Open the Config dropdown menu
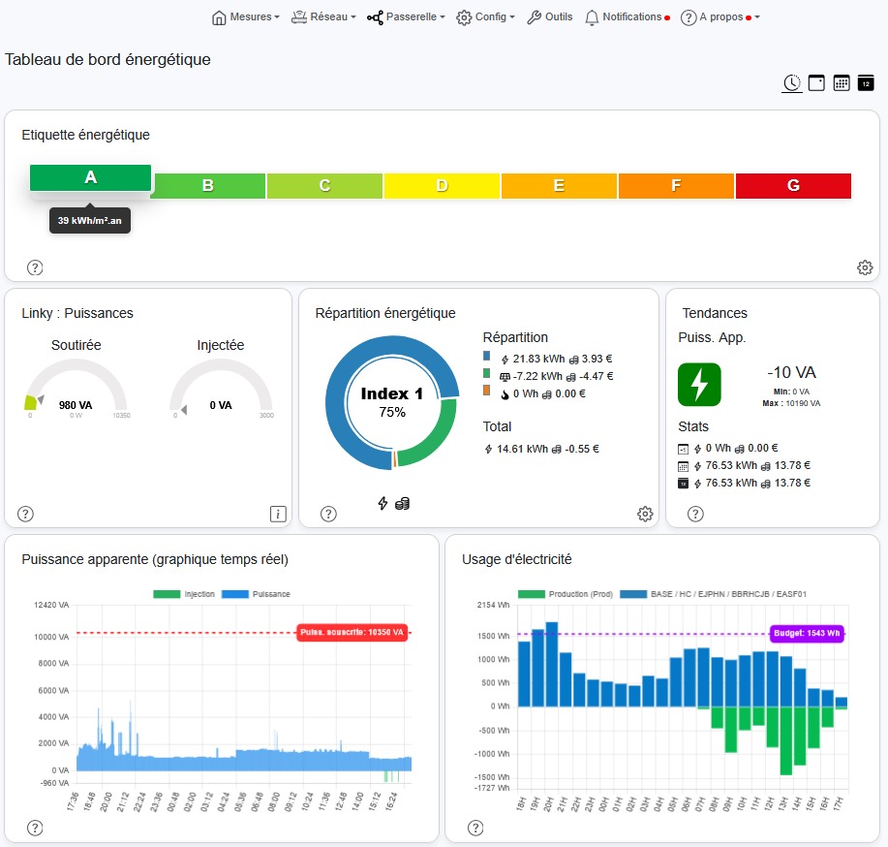This screenshot has width=888, height=847. (x=485, y=17)
